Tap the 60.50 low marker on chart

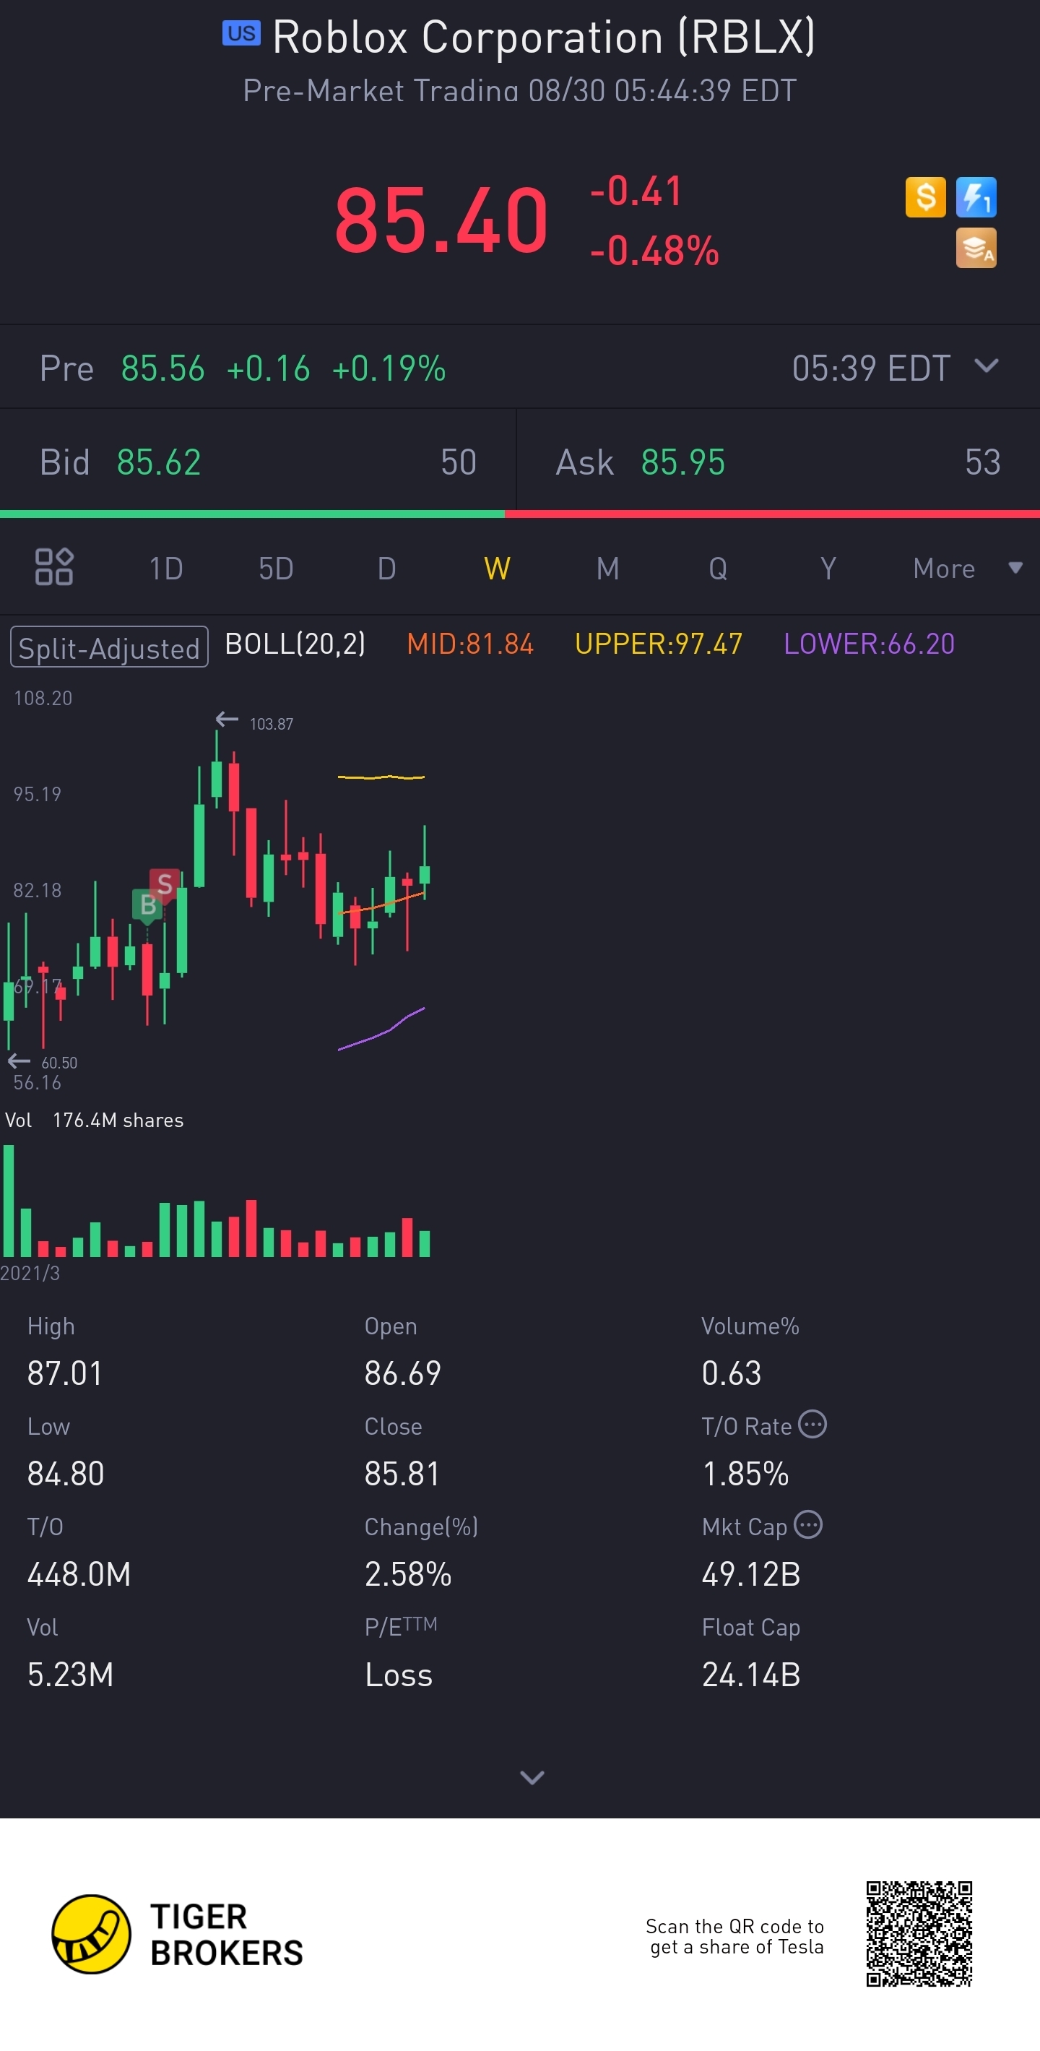[59, 1063]
